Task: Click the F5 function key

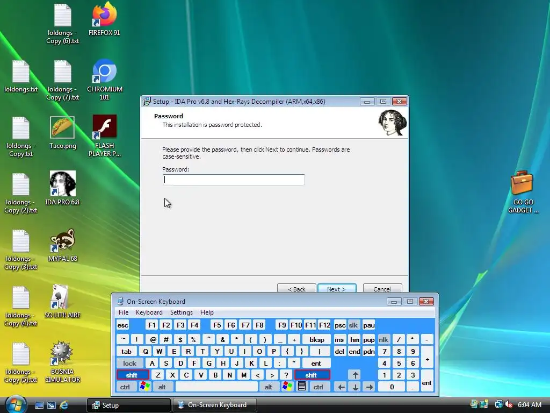Action: point(217,325)
